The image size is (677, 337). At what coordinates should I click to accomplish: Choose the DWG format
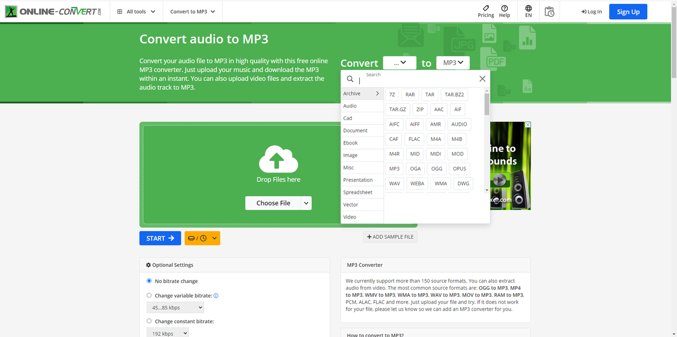[463, 184]
